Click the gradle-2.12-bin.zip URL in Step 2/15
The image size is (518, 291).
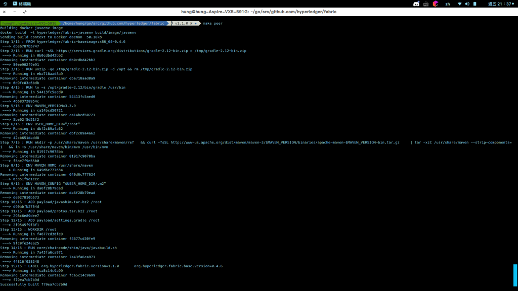(x=122, y=51)
